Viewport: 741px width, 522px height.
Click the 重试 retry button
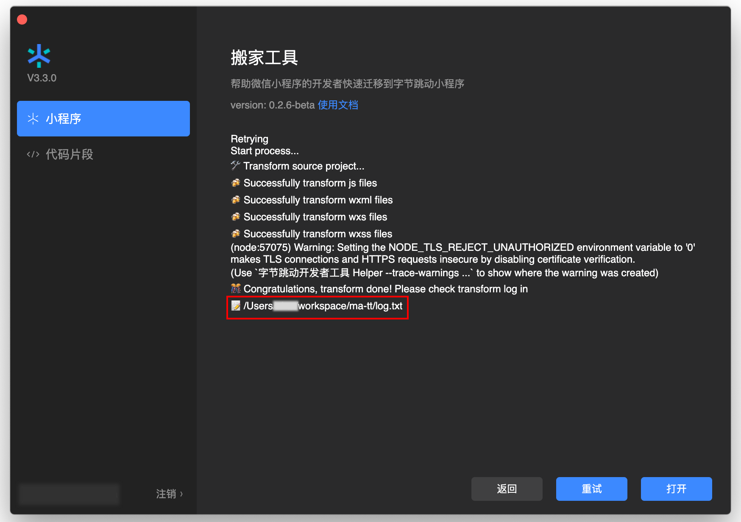(x=592, y=489)
